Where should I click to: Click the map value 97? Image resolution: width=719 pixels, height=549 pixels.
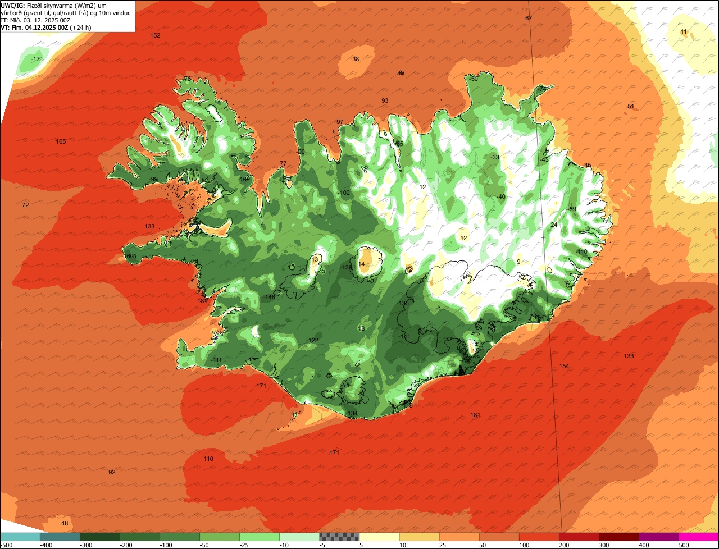tap(340, 122)
